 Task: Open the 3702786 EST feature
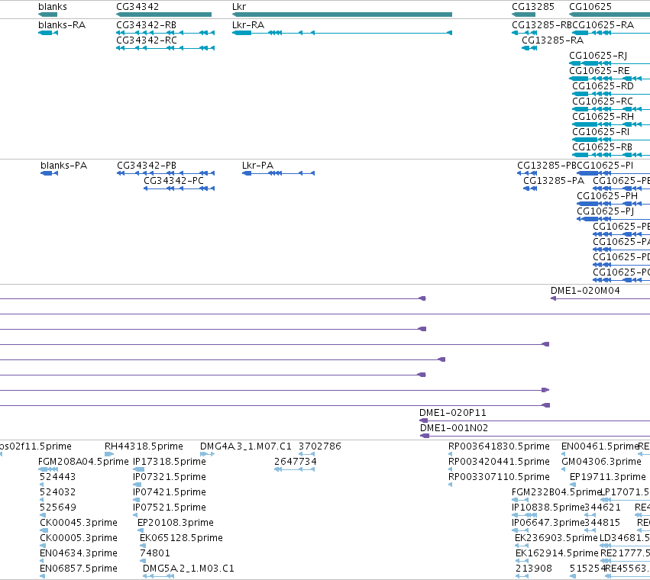pos(307,454)
